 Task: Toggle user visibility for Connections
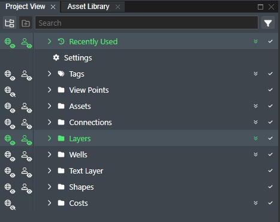pos(26,124)
